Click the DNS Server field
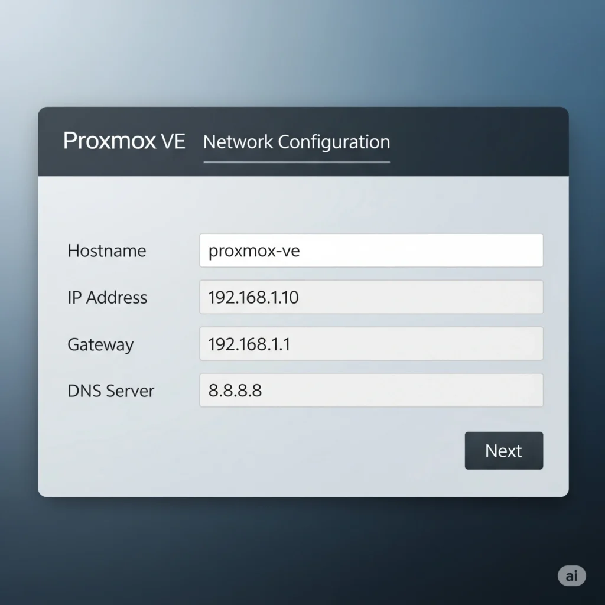Image resolution: width=605 pixels, height=605 pixels. coord(371,390)
